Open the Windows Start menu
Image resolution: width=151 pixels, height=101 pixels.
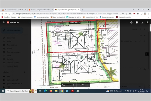tap(3, 91)
